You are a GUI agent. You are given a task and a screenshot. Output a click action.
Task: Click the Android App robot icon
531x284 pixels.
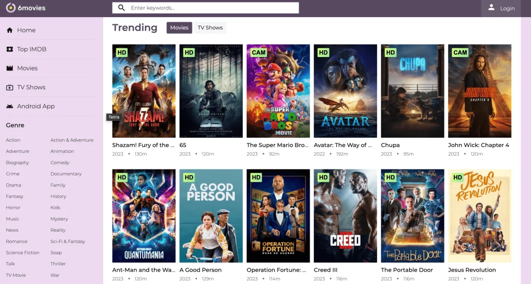9,106
